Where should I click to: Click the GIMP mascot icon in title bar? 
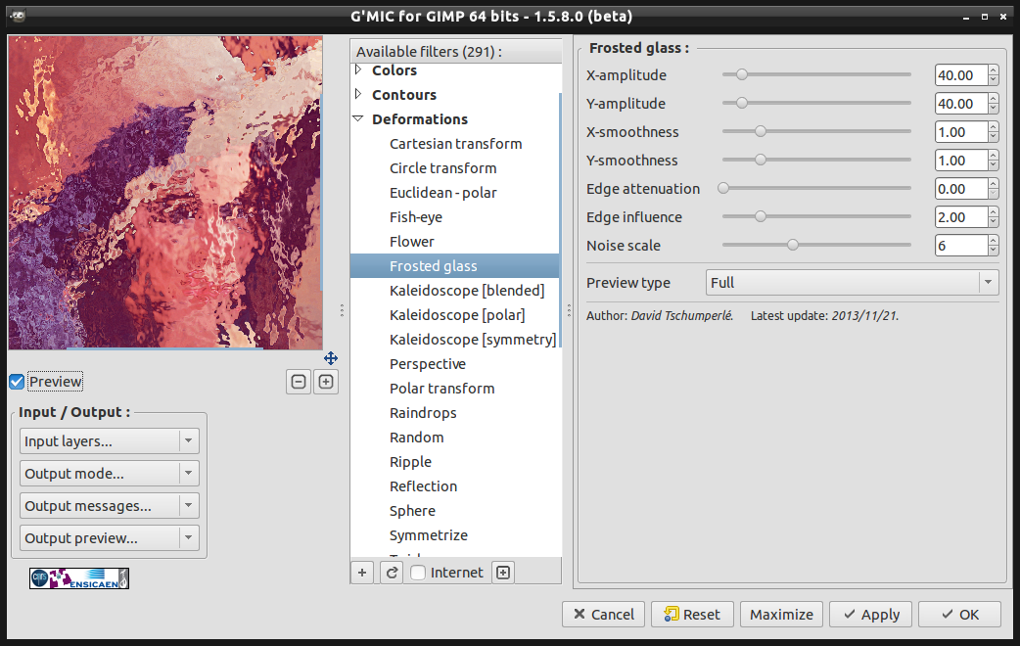[19, 17]
